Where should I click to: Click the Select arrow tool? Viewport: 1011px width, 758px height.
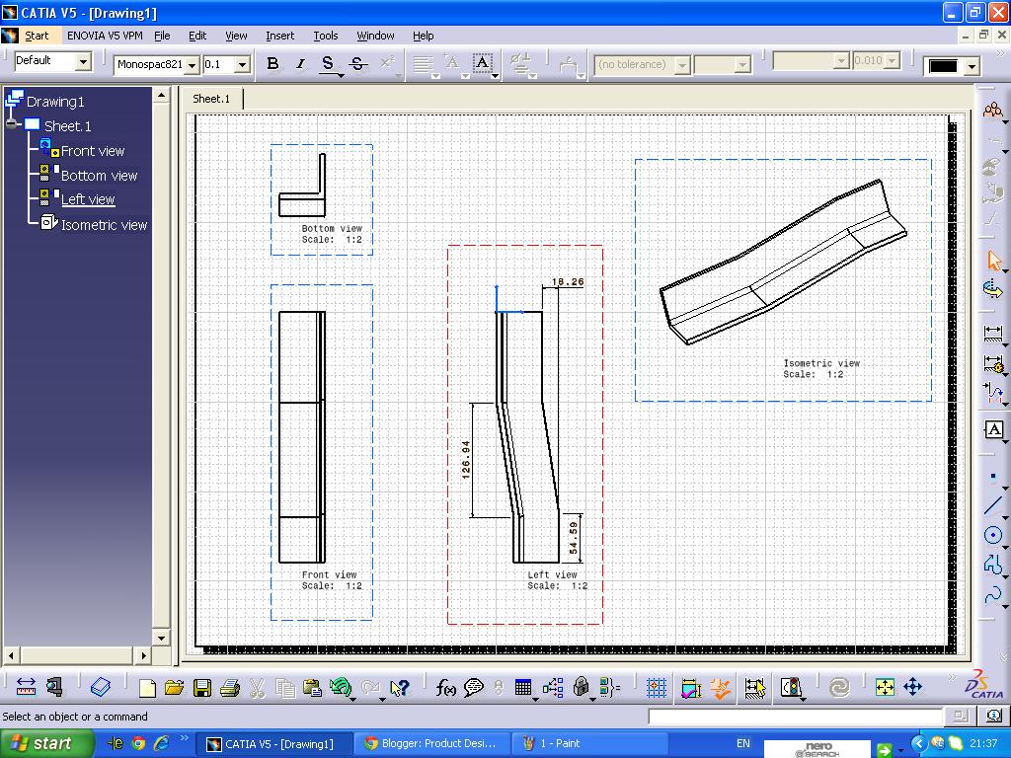point(995,260)
